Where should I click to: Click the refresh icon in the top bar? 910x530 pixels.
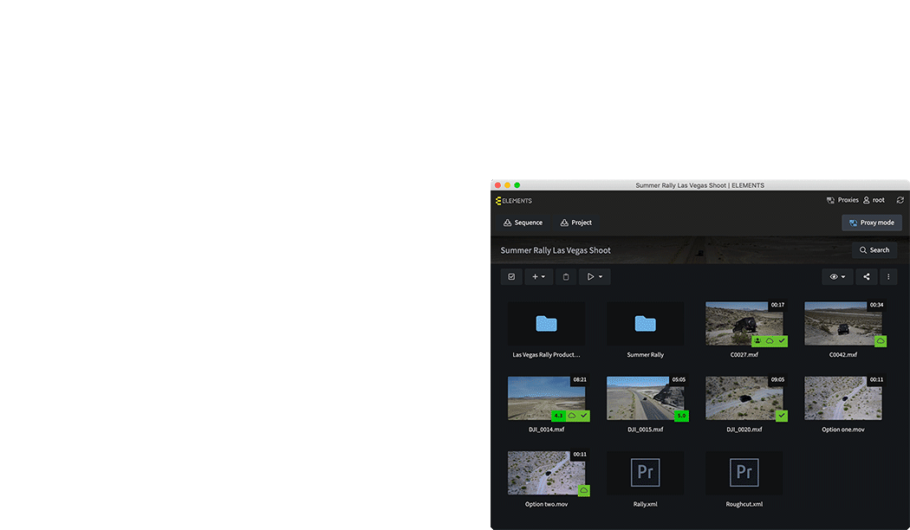pyautogui.click(x=900, y=200)
